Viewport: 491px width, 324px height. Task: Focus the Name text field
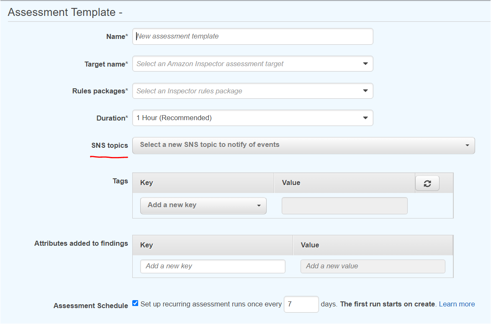coord(252,36)
